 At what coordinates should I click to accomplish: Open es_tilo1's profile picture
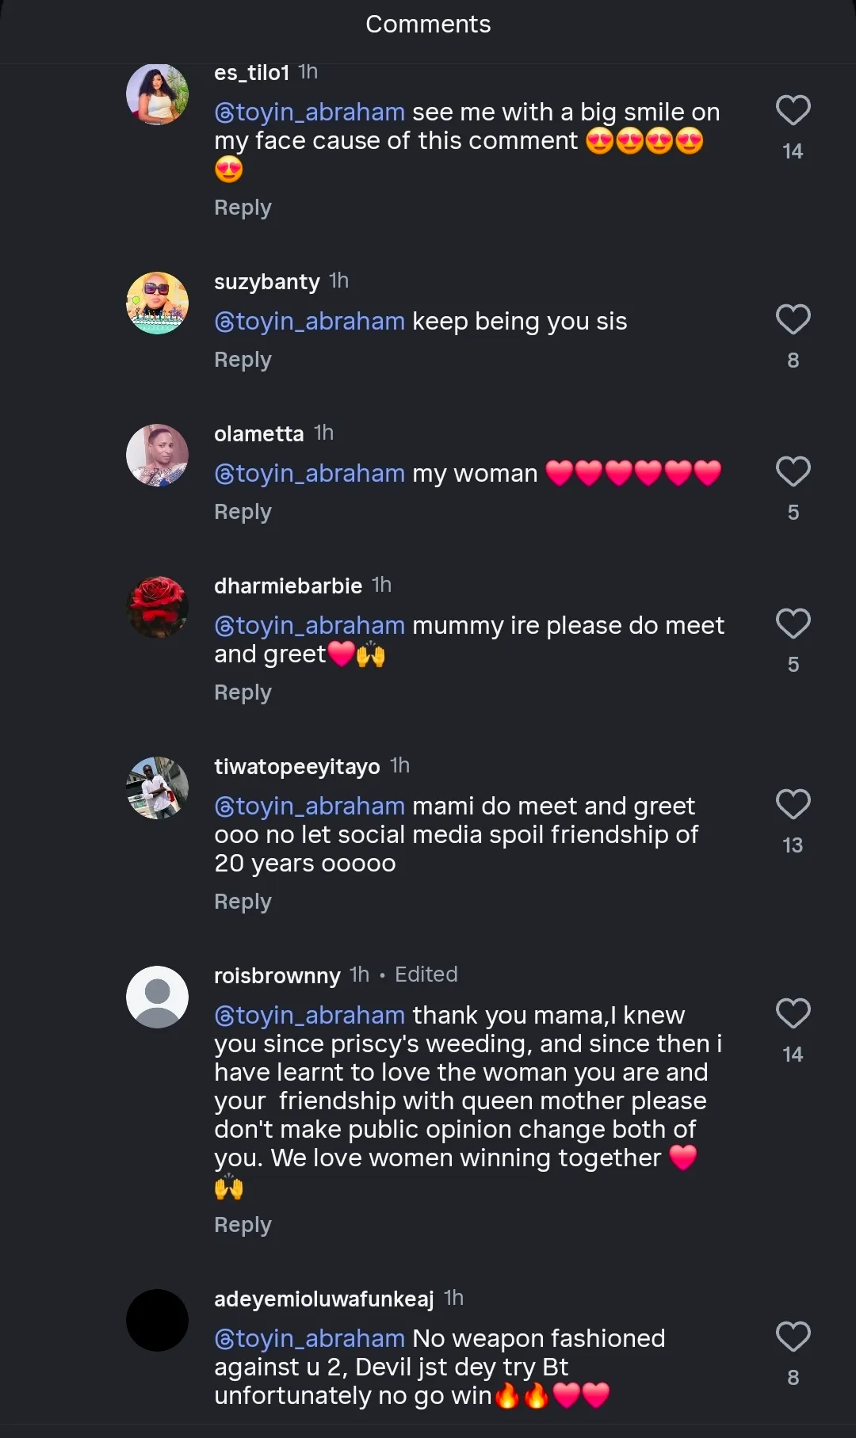(158, 94)
